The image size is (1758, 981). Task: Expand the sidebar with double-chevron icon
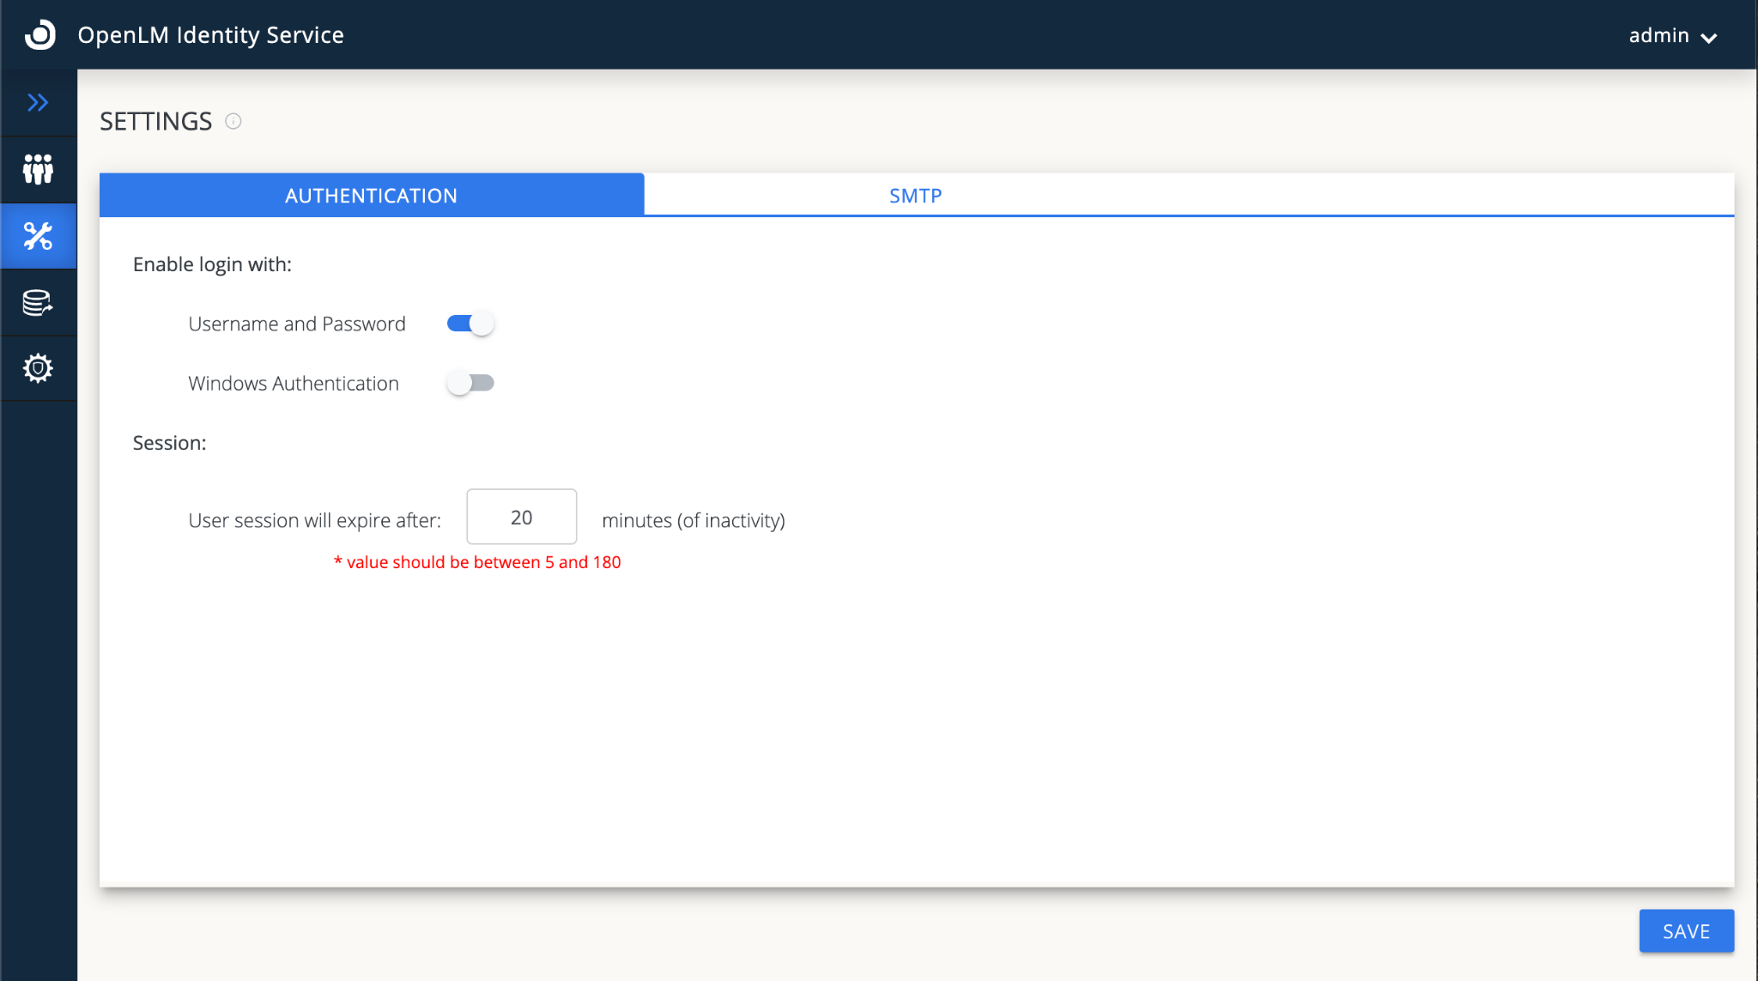tap(38, 103)
